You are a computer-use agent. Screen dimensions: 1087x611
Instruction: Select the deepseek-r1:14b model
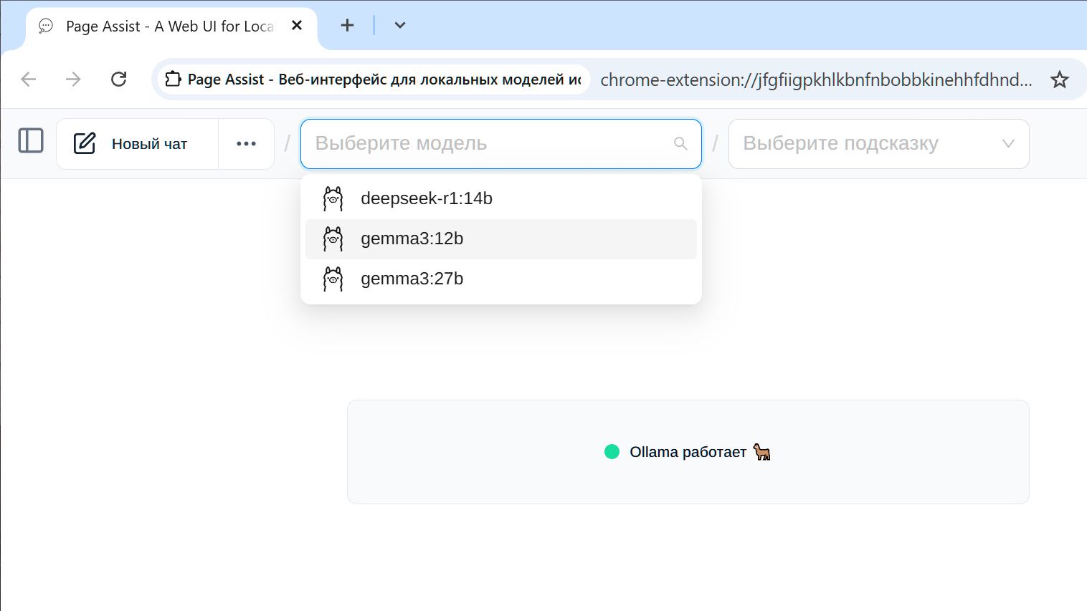pyautogui.click(x=427, y=198)
